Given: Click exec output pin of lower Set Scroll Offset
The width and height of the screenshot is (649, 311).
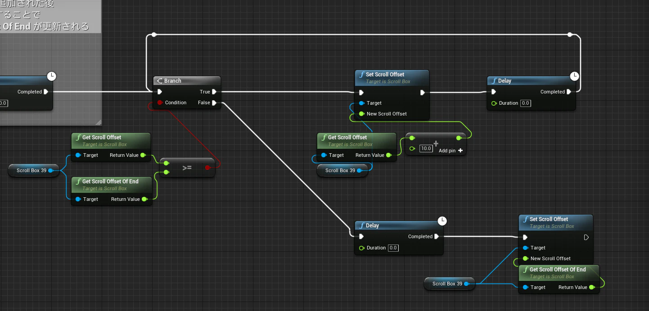Looking at the screenshot, I should [x=586, y=237].
